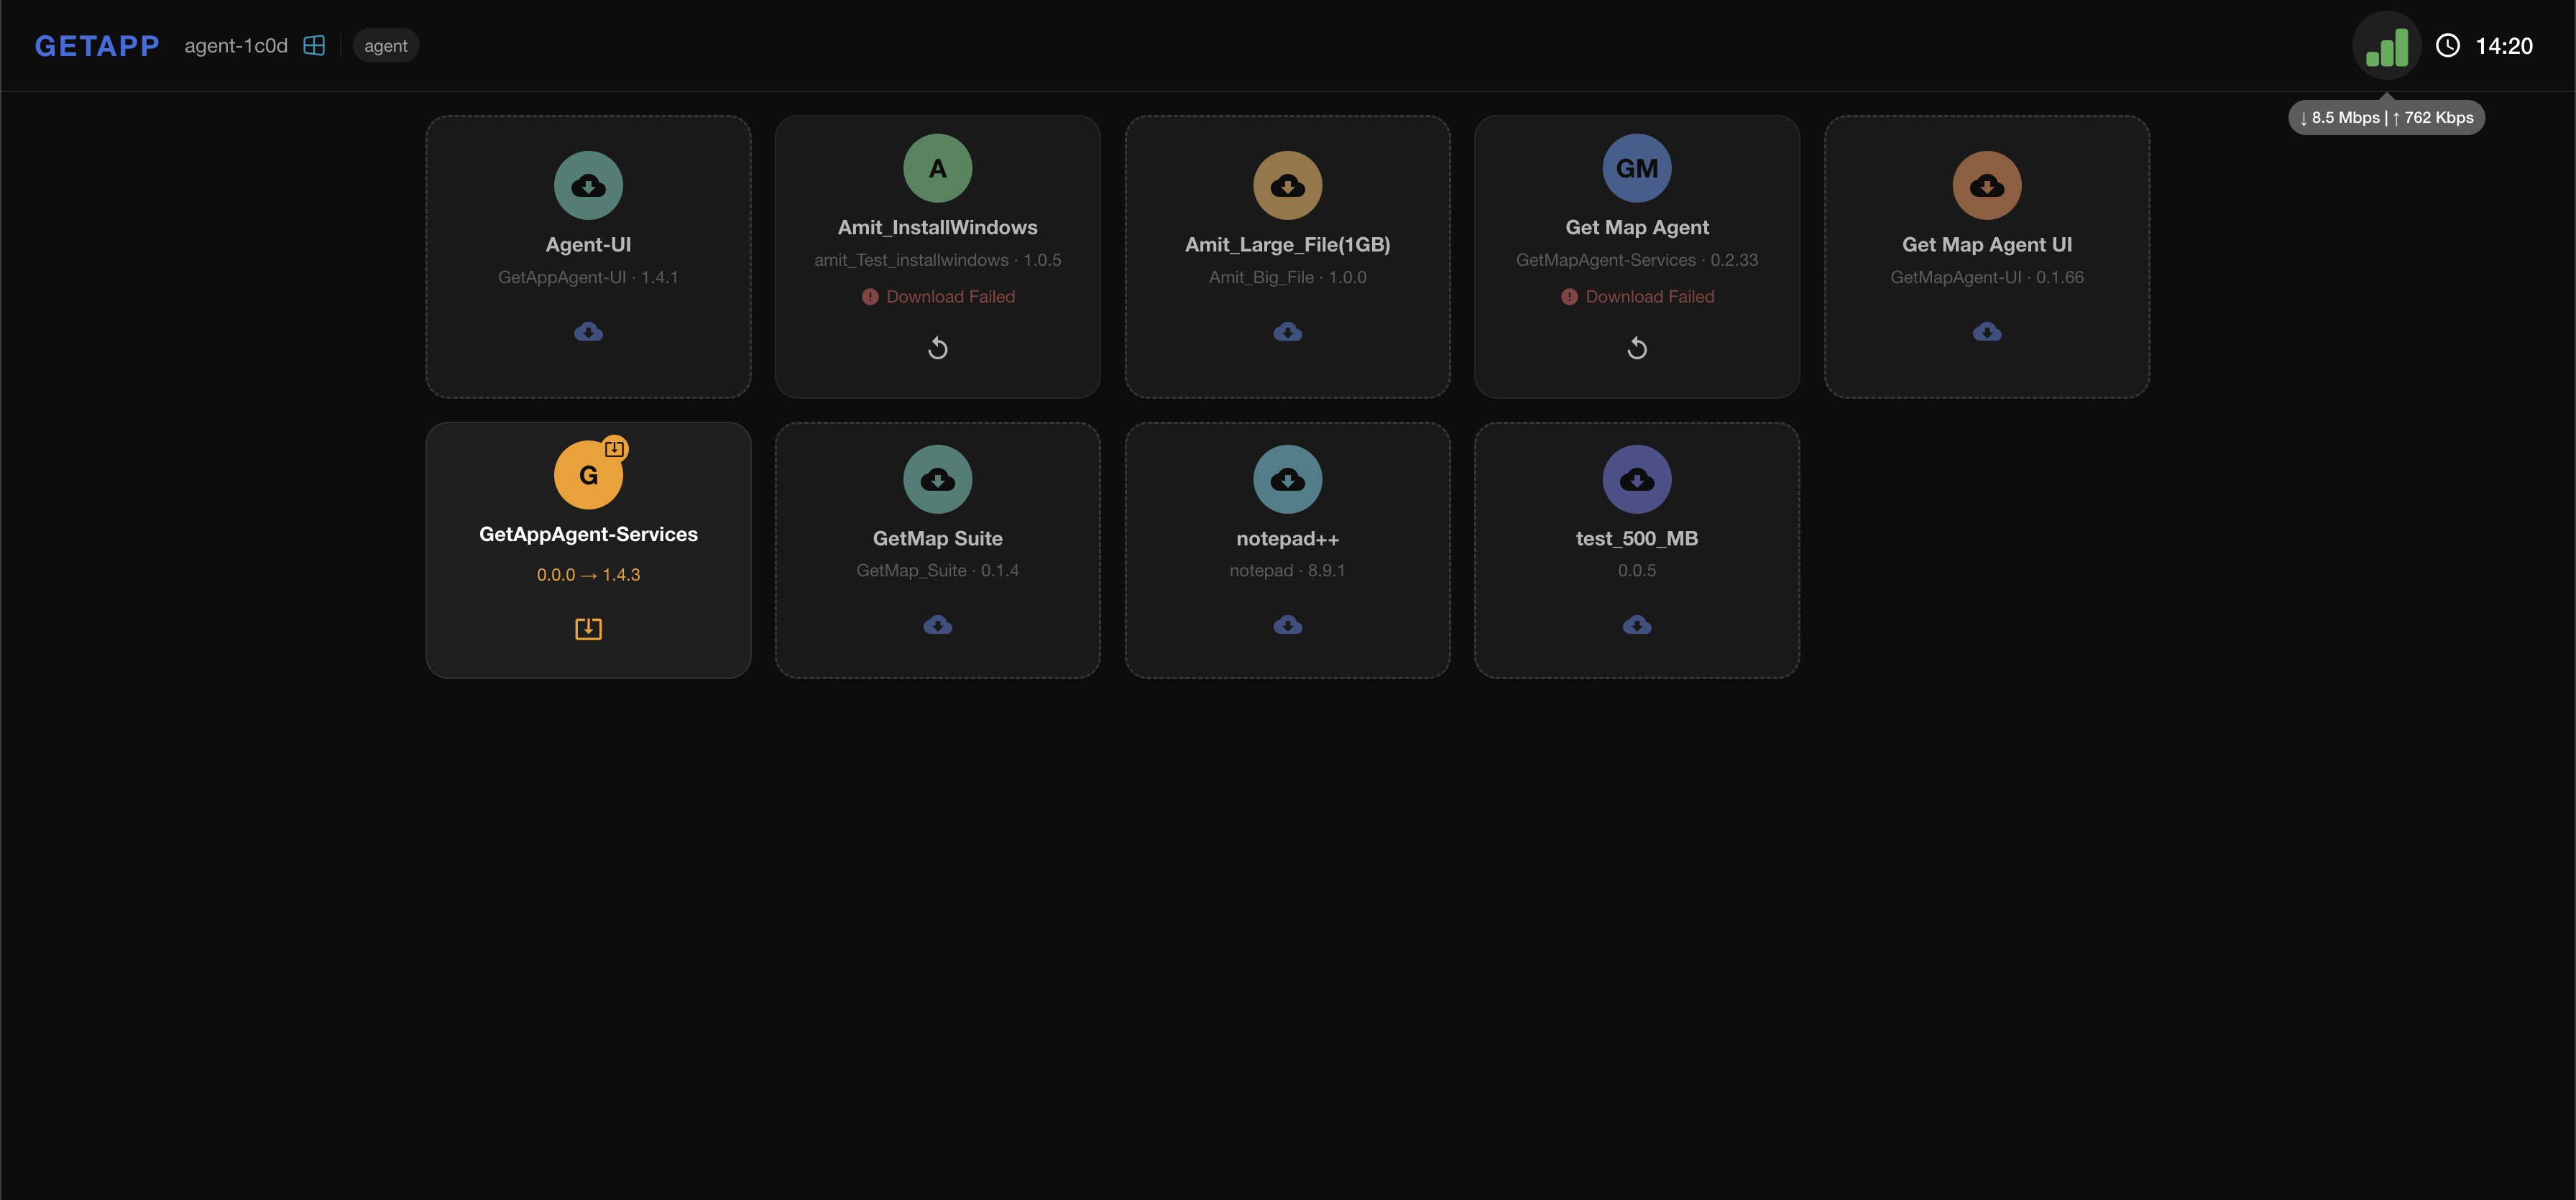The height and width of the screenshot is (1200, 2576).
Task: Click the test_500_MB purple cloud avatar
Action: (1636, 479)
